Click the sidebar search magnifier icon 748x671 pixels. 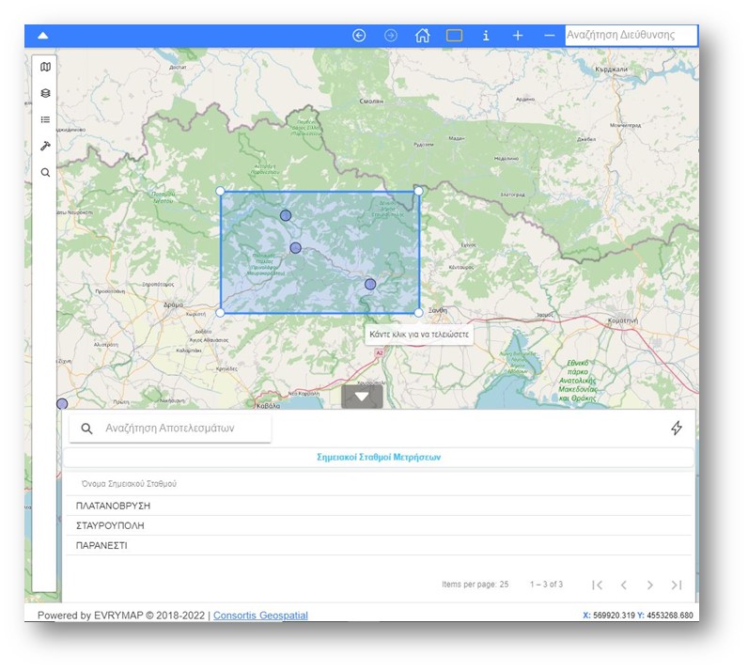point(45,173)
